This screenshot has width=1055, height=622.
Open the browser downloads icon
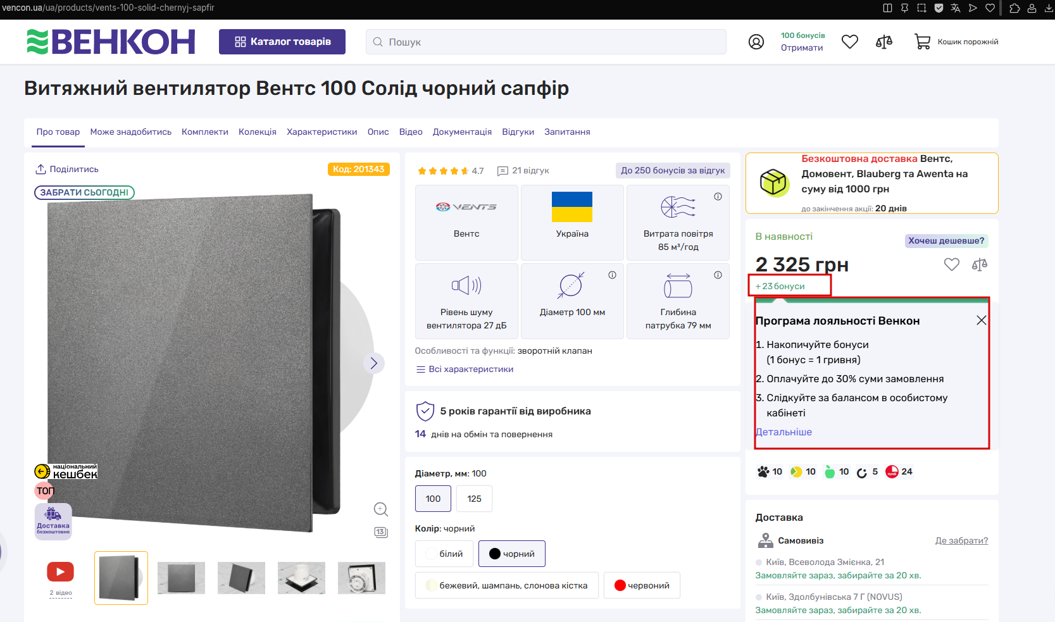(x=1049, y=8)
